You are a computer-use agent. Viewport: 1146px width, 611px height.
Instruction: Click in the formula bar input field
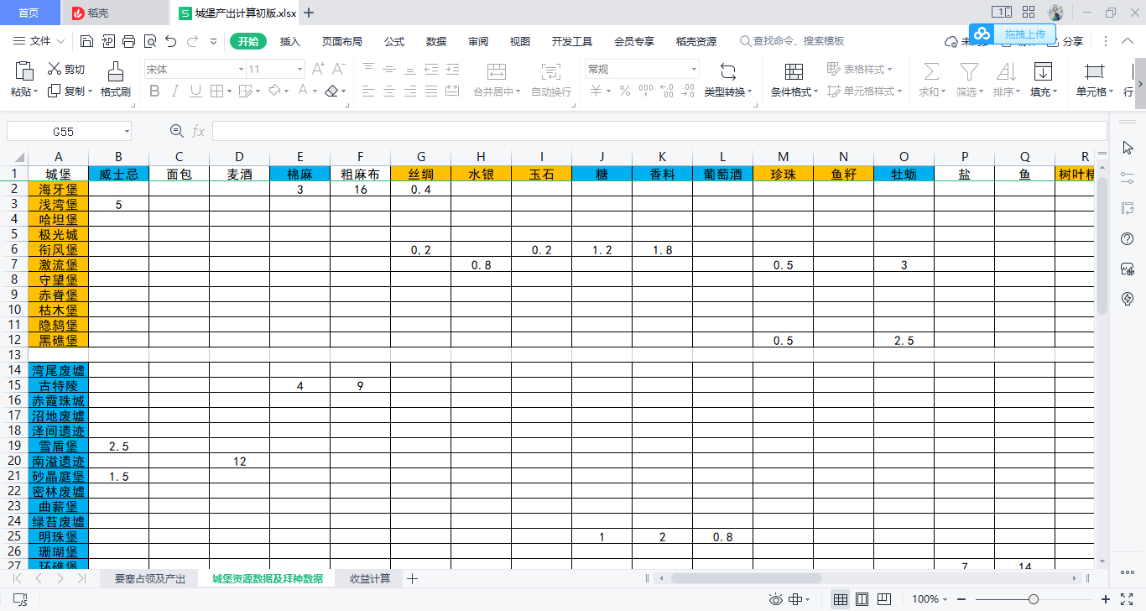(659, 131)
